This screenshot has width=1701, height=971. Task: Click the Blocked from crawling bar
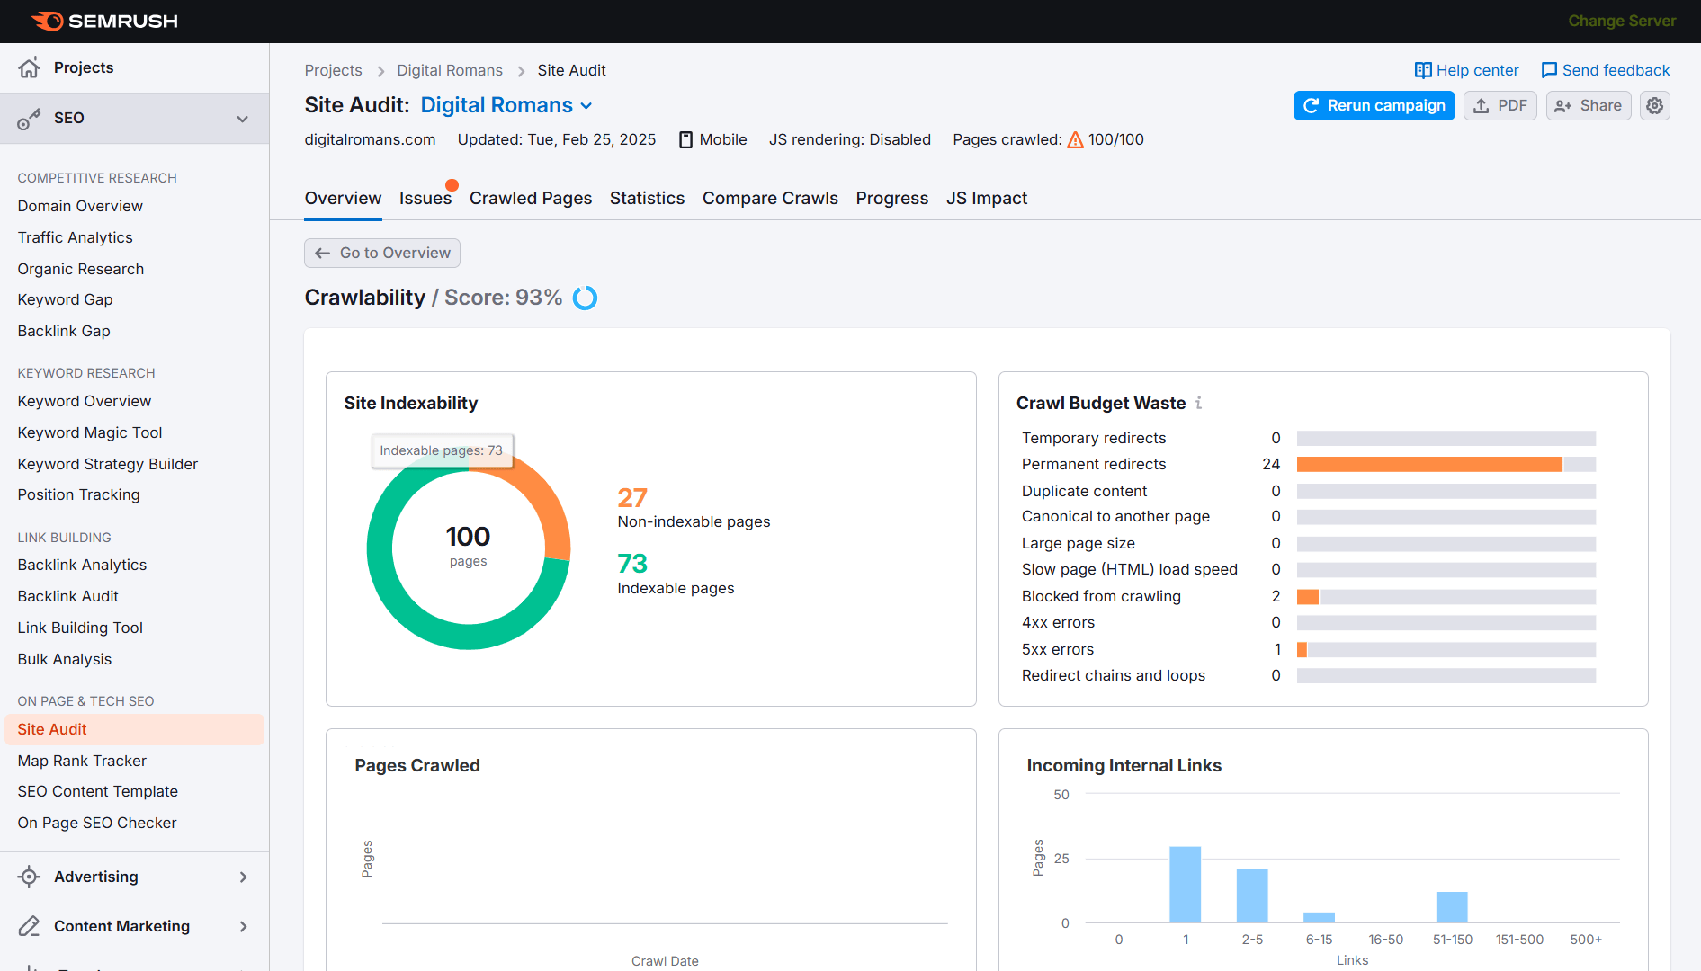click(x=1308, y=597)
